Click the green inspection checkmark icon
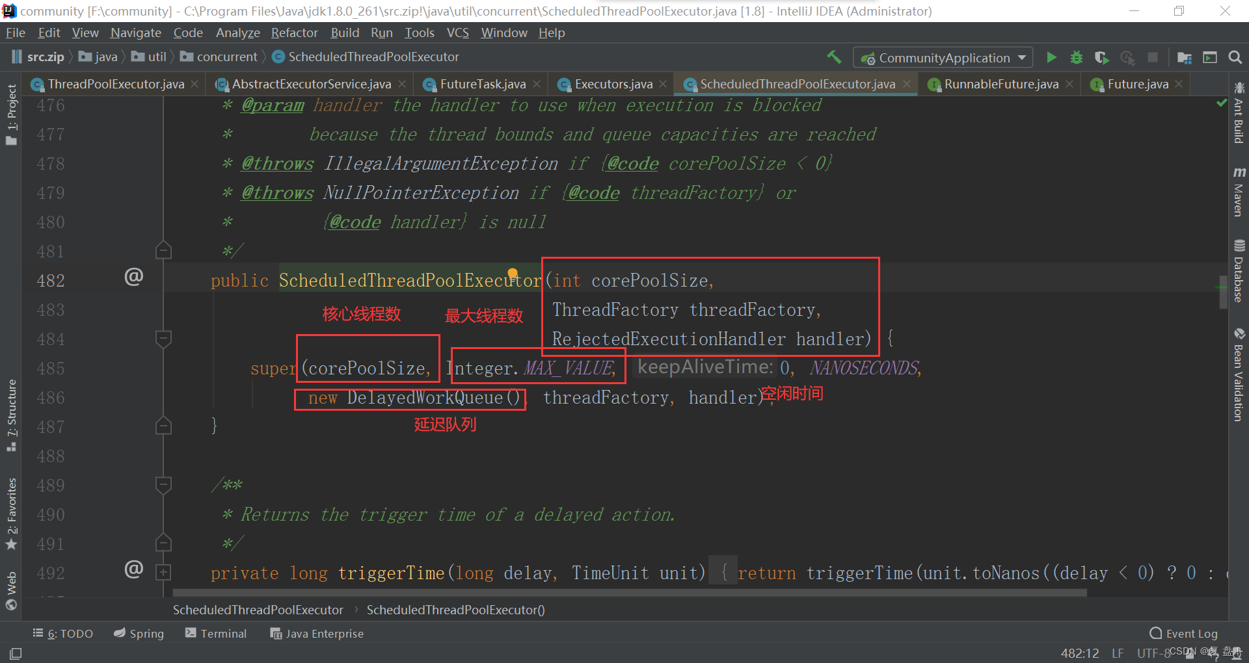The height and width of the screenshot is (663, 1249). (x=1222, y=103)
